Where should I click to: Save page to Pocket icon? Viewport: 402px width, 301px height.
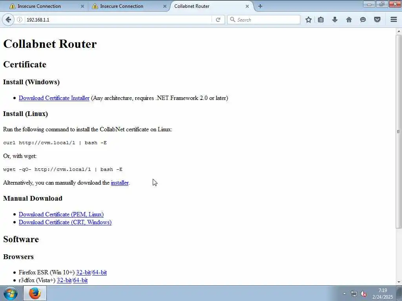[377, 20]
